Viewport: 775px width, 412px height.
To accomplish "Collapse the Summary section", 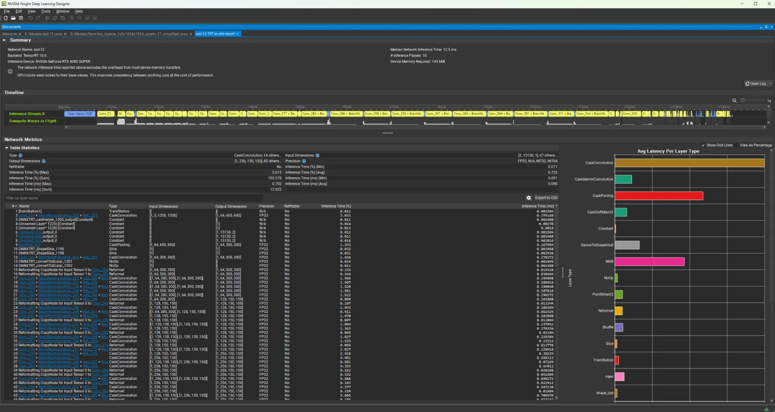I will click(x=4, y=40).
